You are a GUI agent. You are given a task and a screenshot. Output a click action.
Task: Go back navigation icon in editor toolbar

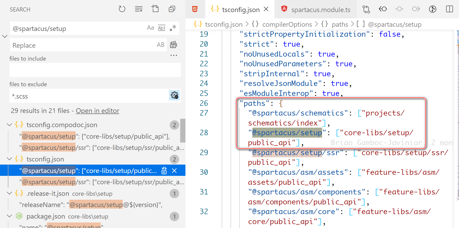383,9
